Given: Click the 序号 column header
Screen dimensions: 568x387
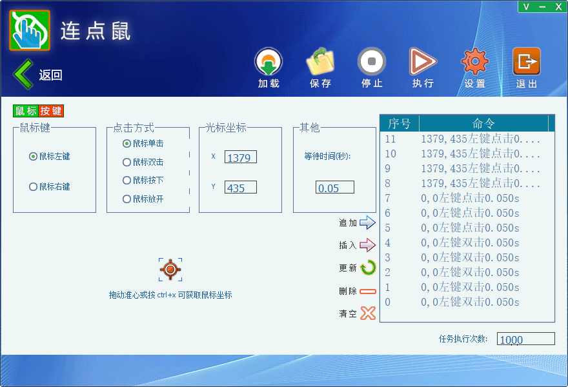Looking at the screenshot, I should click(399, 124).
